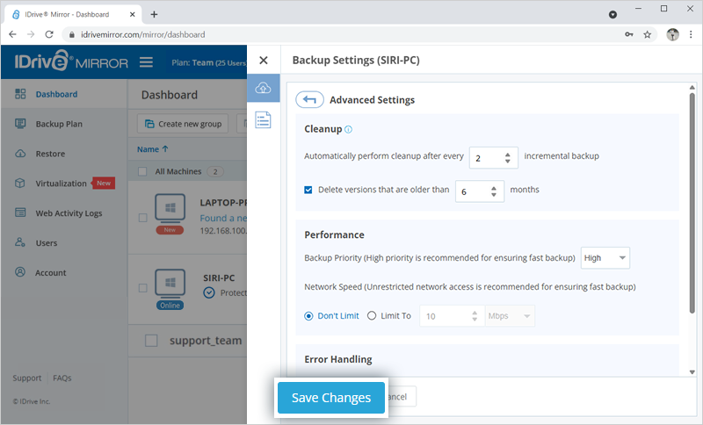Bookmark this page with the star icon
Image resolution: width=703 pixels, height=425 pixels.
coord(648,35)
